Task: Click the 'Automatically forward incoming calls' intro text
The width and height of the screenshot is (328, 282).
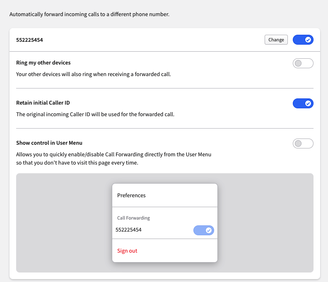Action: coord(89,14)
